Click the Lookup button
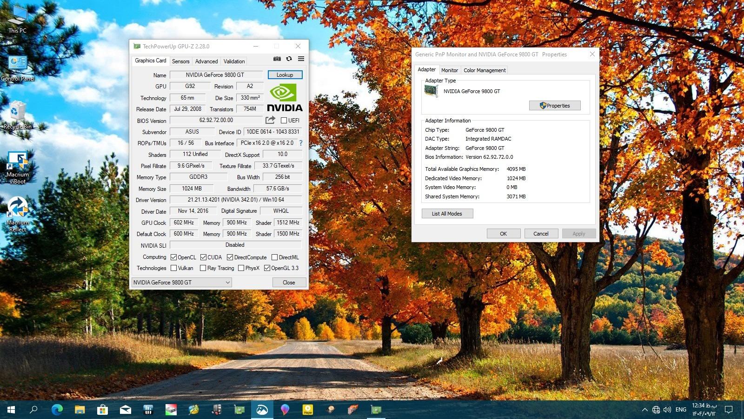744x419 pixels. (285, 74)
